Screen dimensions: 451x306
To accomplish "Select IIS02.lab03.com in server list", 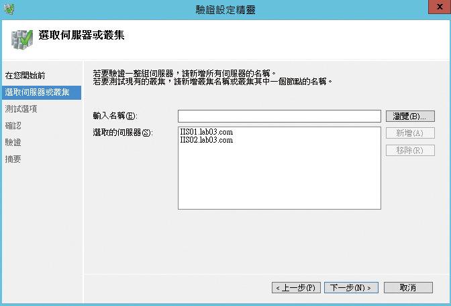I will point(207,140).
